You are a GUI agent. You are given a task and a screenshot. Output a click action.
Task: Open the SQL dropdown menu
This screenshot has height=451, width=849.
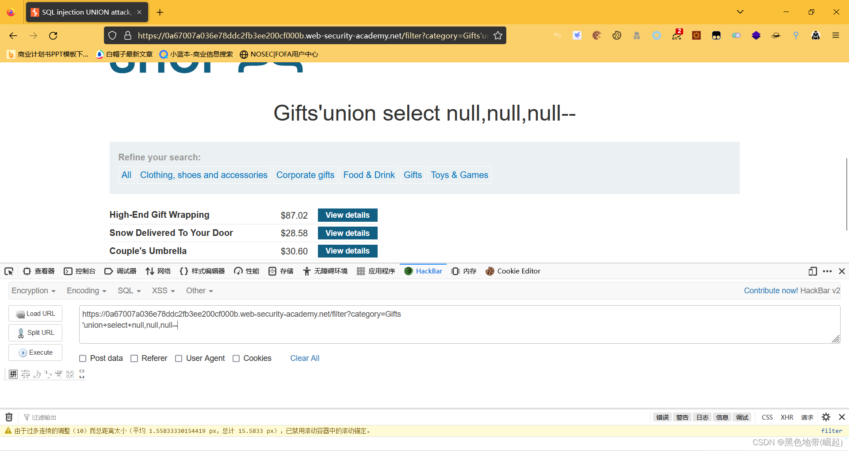pos(129,291)
